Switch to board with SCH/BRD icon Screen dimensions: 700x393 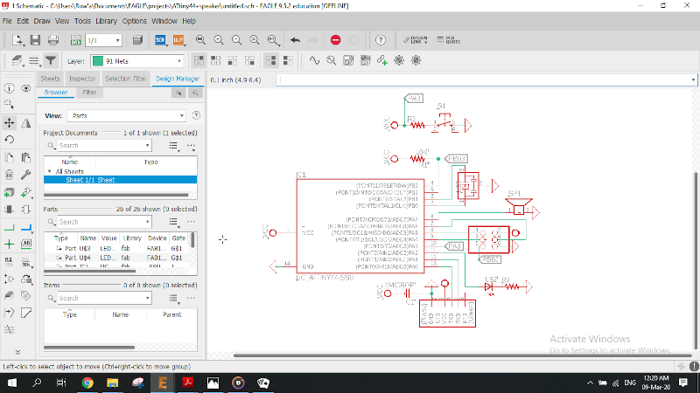(75, 40)
